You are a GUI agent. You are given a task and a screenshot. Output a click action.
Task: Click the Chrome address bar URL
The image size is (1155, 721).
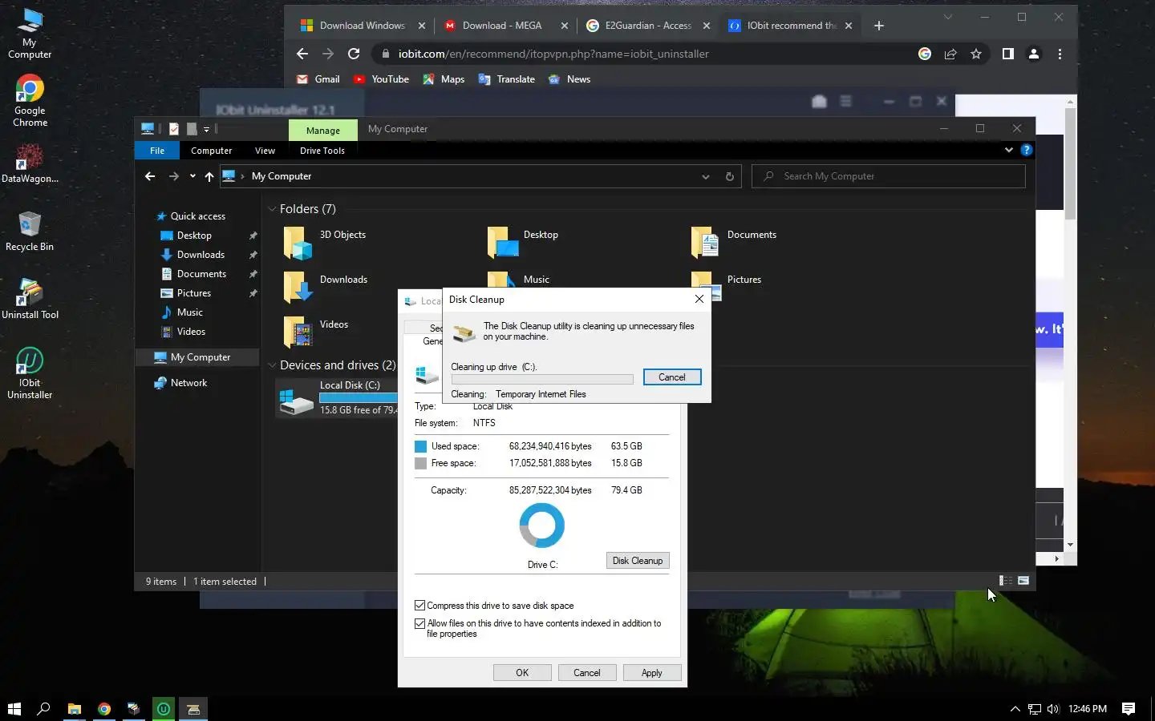[x=553, y=54]
